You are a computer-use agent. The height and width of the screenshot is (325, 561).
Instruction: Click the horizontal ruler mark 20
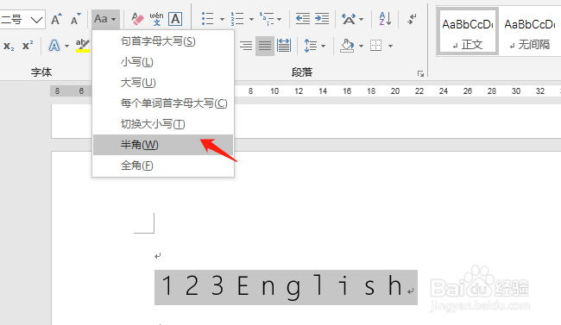[x=395, y=91]
